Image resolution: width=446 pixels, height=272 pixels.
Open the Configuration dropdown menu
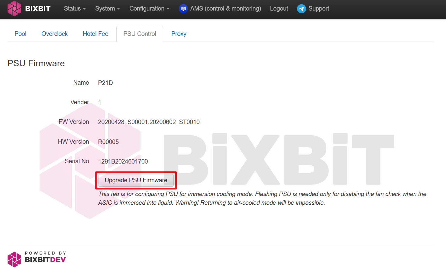click(x=150, y=8)
